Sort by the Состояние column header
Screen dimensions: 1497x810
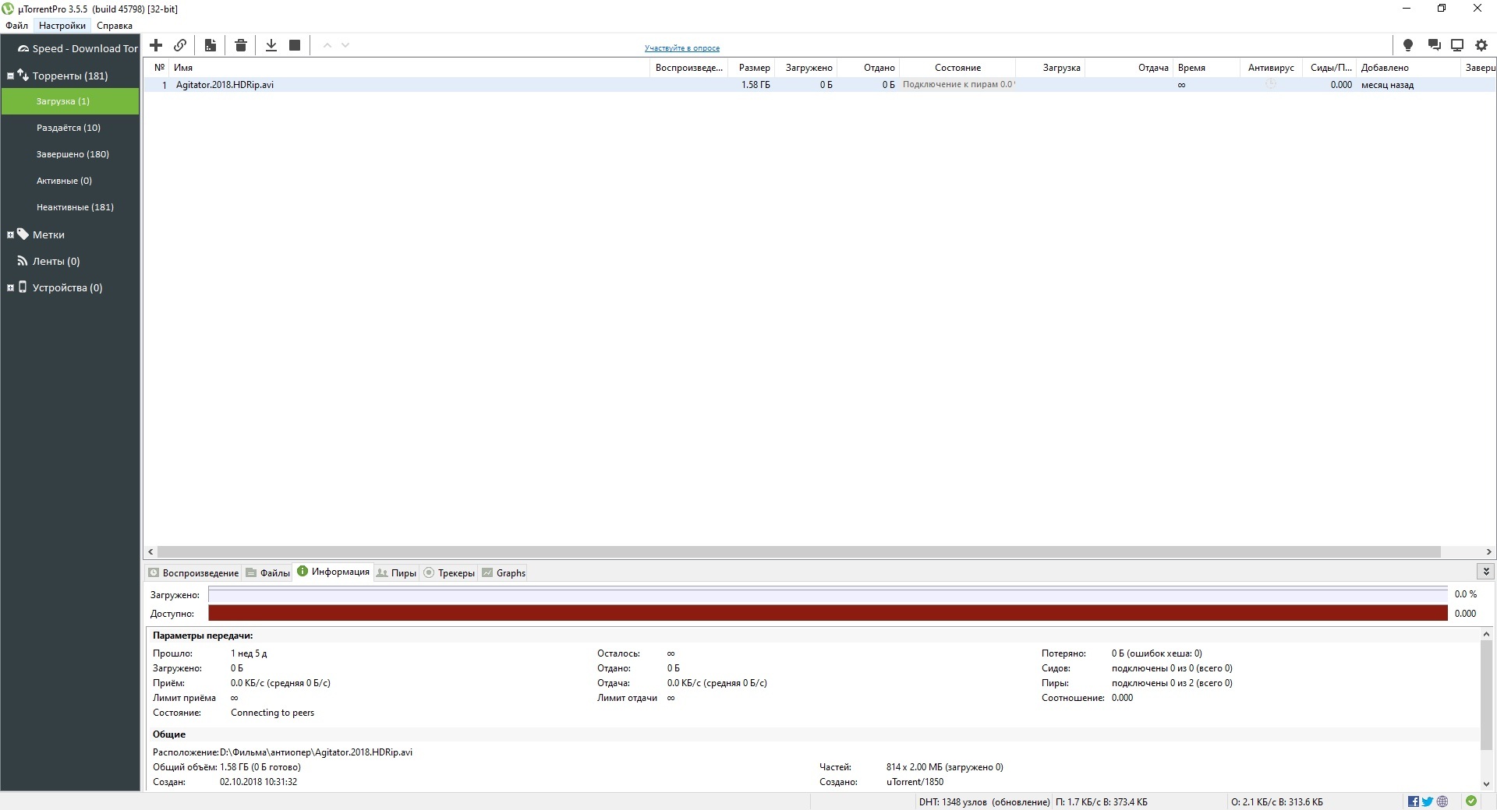[x=957, y=68]
